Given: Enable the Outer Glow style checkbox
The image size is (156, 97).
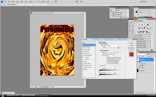Looking at the screenshot, I should [83, 51].
